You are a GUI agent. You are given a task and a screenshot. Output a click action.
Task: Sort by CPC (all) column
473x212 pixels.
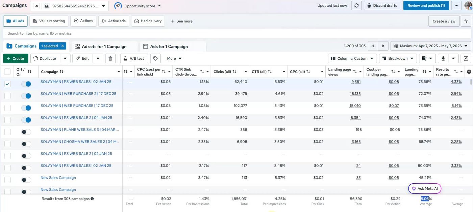(308, 71)
